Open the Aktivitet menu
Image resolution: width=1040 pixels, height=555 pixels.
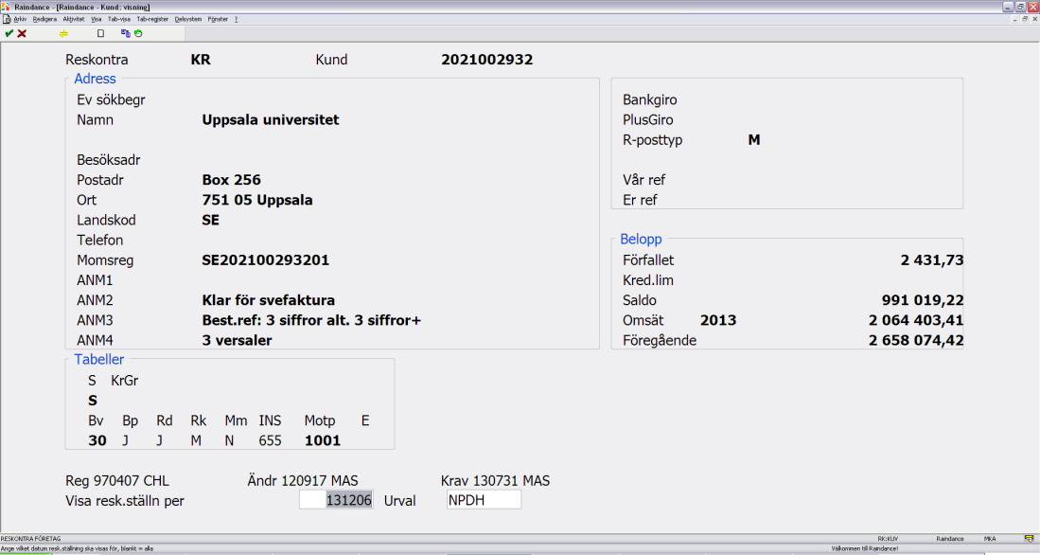[x=74, y=19]
